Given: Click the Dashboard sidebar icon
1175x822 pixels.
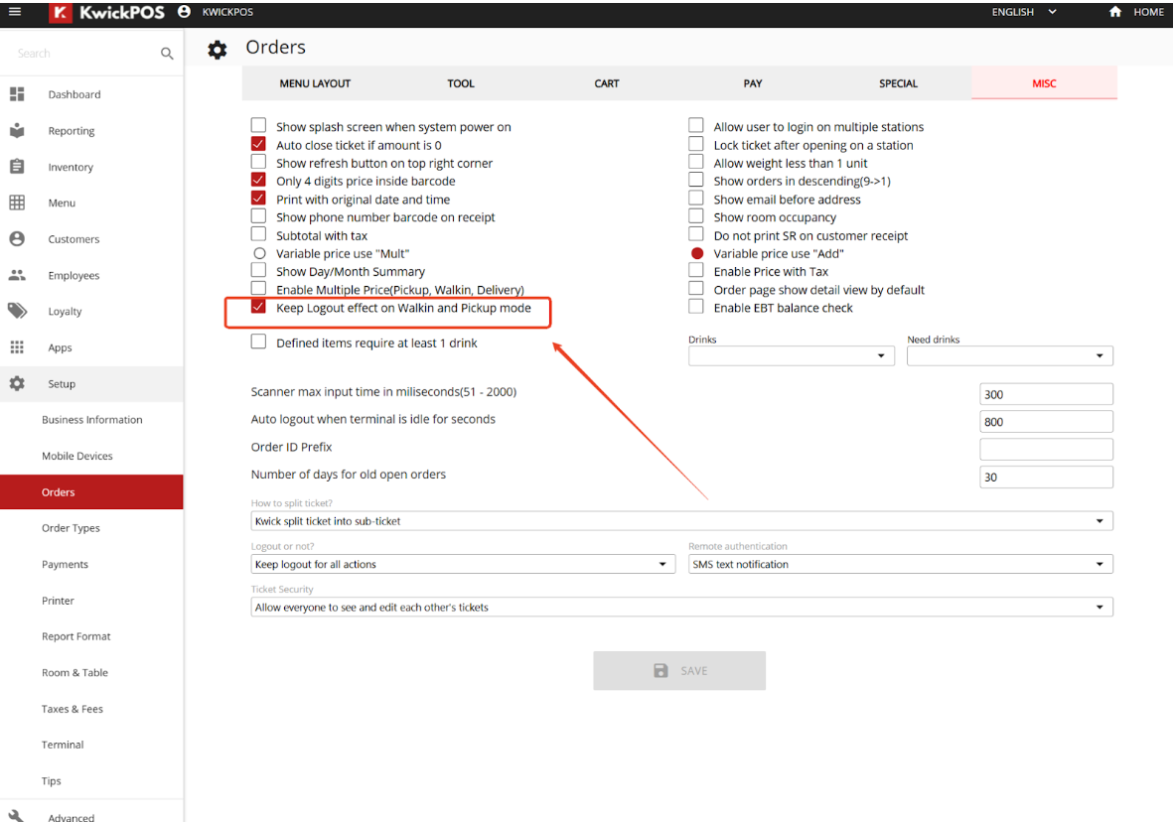Looking at the screenshot, I should pos(17,93).
